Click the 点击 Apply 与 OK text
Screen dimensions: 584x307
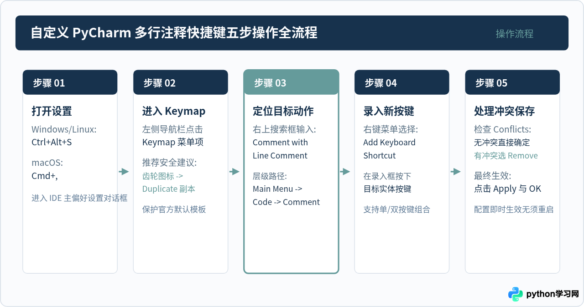[x=508, y=189]
